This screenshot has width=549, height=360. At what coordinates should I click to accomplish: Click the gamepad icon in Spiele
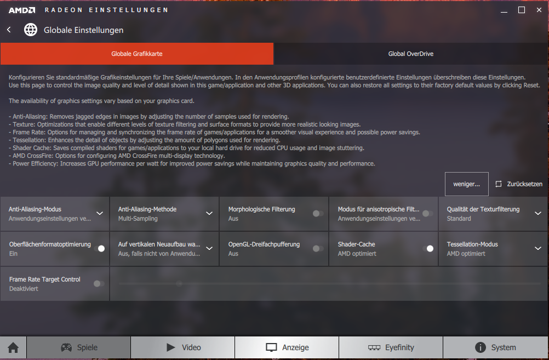coord(66,347)
